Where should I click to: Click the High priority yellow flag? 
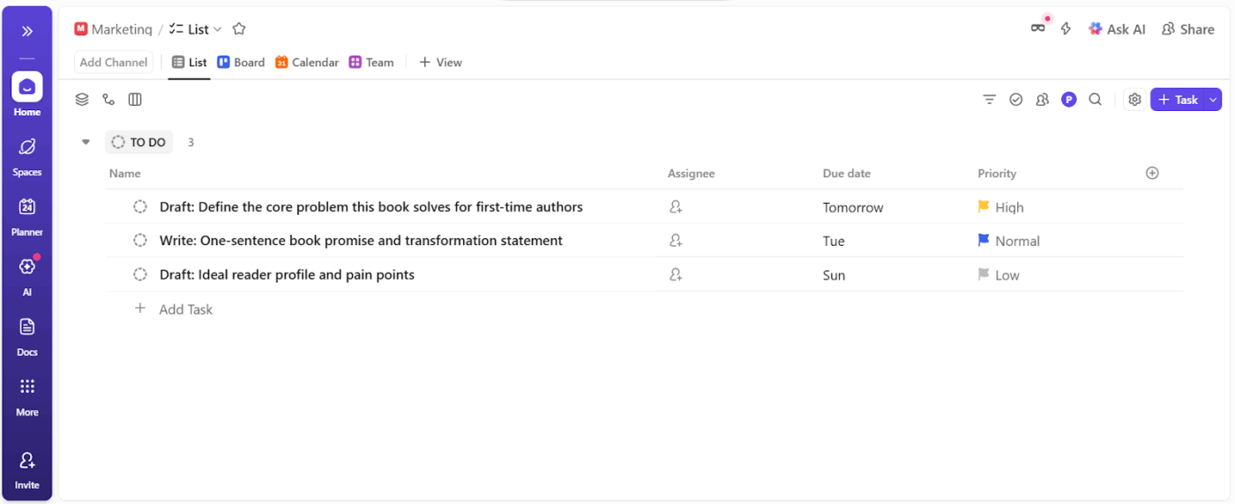984,207
